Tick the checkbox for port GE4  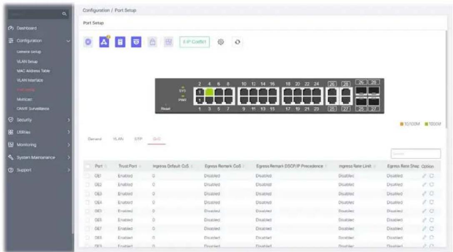point(87,203)
